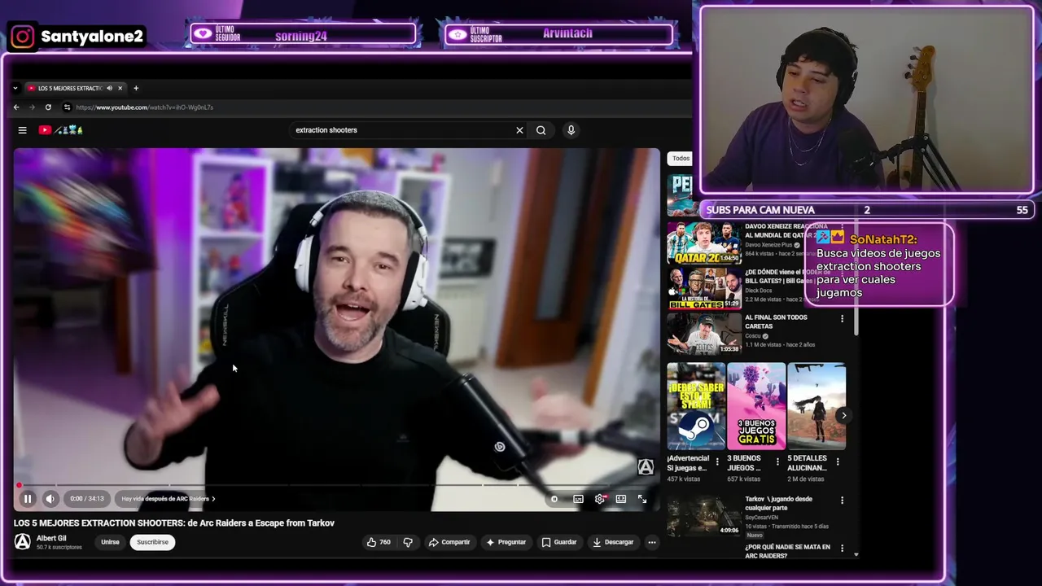The width and height of the screenshot is (1042, 586).
Task: Click the Suscribirse button
Action: (x=152, y=542)
